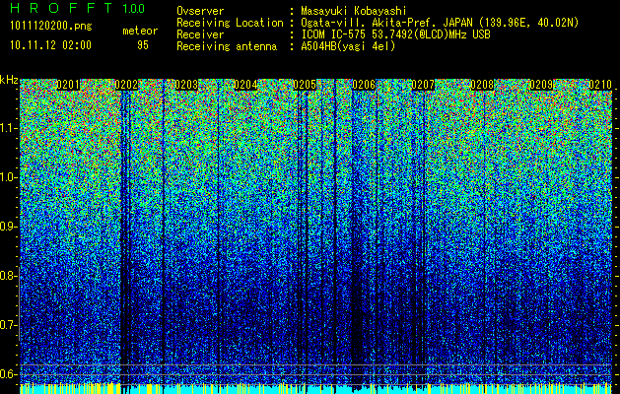Viewport: 620px width, 394px height.
Task: Click the 0207 time marker
Action: [423, 85]
